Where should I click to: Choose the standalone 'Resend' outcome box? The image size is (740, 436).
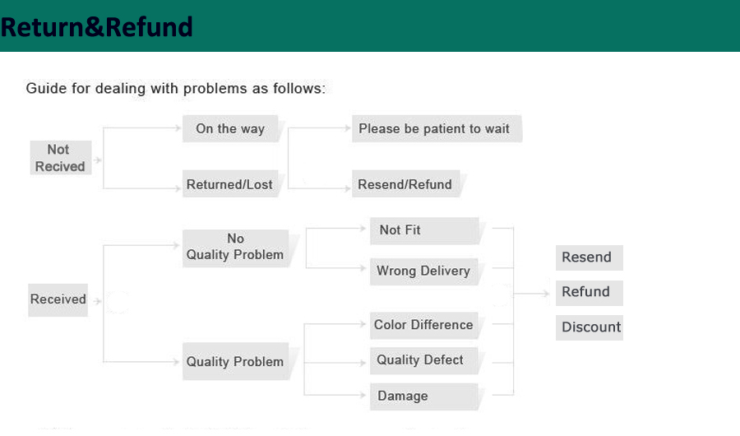pos(587,257)
